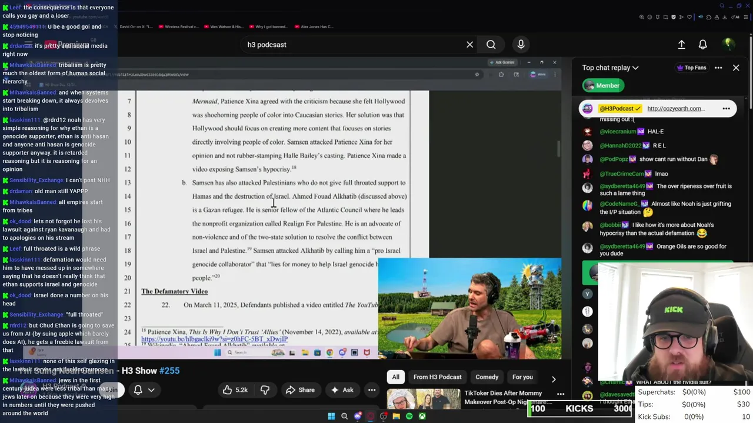Dislike the video with thumbs down
Viewport: 753px width, 423px height.
tap(265, 390)
